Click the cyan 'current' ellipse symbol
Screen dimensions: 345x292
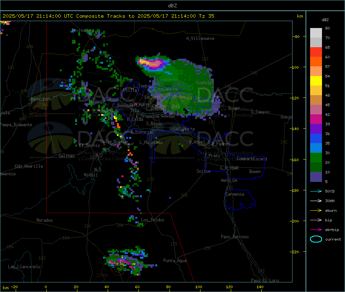click(316, 239)
